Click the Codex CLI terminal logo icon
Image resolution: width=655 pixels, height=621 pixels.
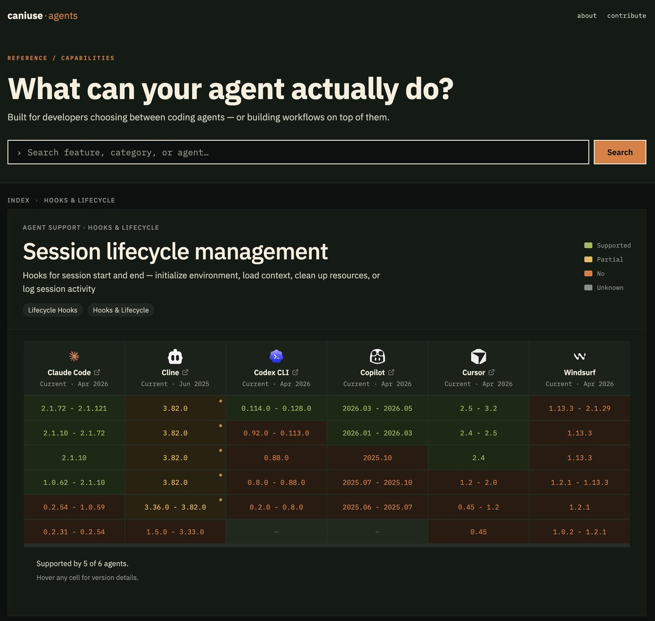coord(276,357)
